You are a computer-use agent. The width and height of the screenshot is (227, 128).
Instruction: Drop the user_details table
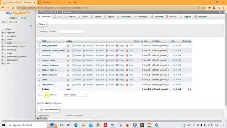[129, 85]
